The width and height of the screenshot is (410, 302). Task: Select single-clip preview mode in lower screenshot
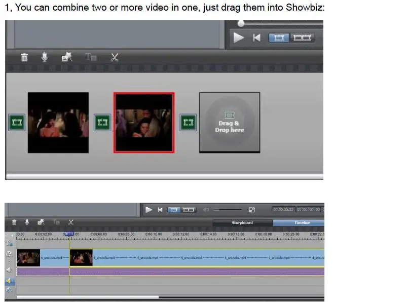tap(174, 210)
